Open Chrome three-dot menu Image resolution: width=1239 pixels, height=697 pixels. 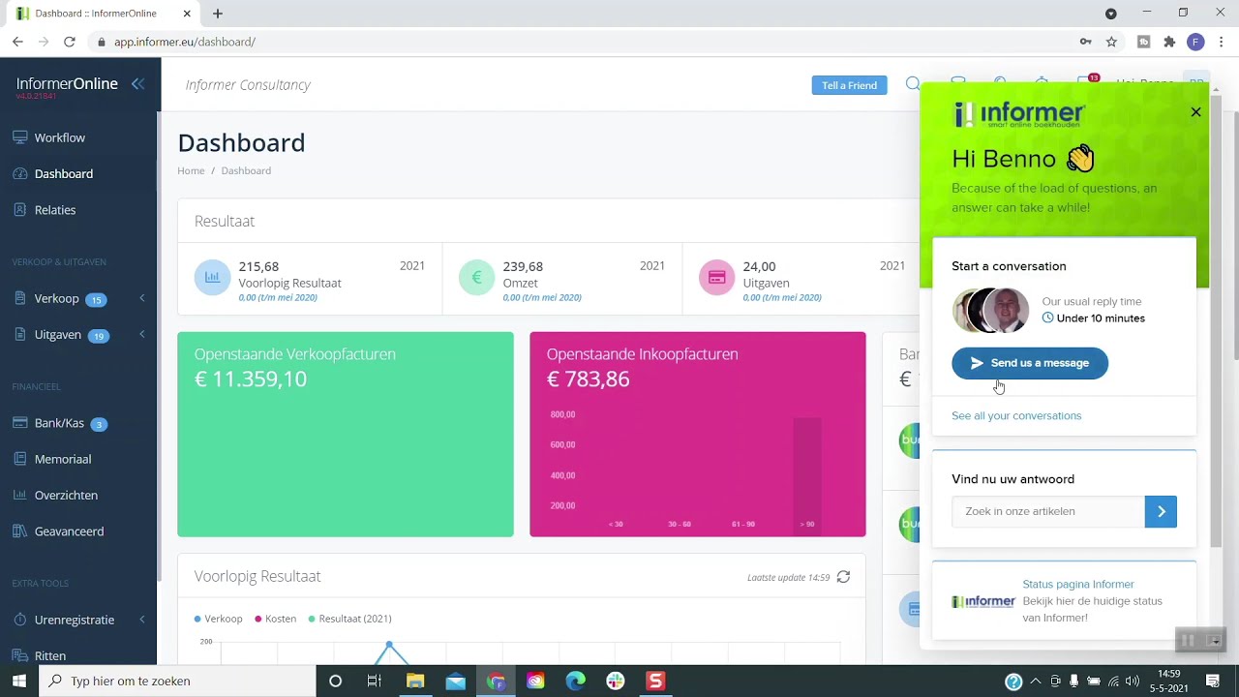coord(1222,42)
